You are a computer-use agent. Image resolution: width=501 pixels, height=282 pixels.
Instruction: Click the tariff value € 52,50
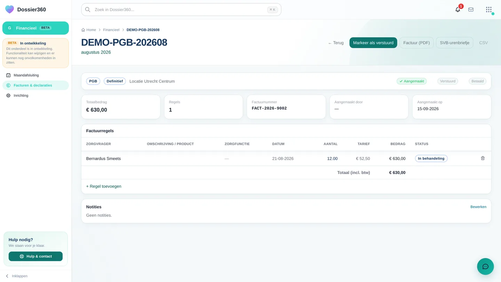(363, 158)
